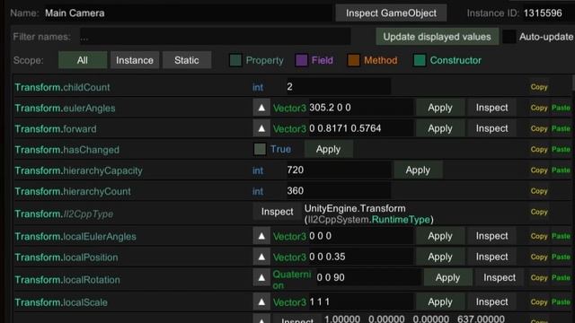
Task: Expand the Transform.eulerAngles Vector3 editor
Action: point(261,108)
